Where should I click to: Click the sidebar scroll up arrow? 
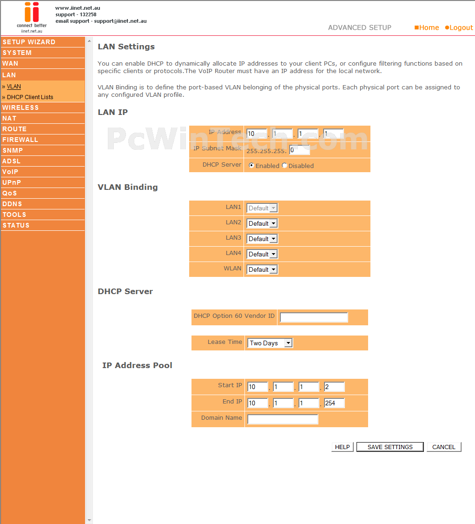(x=89, y=41)
